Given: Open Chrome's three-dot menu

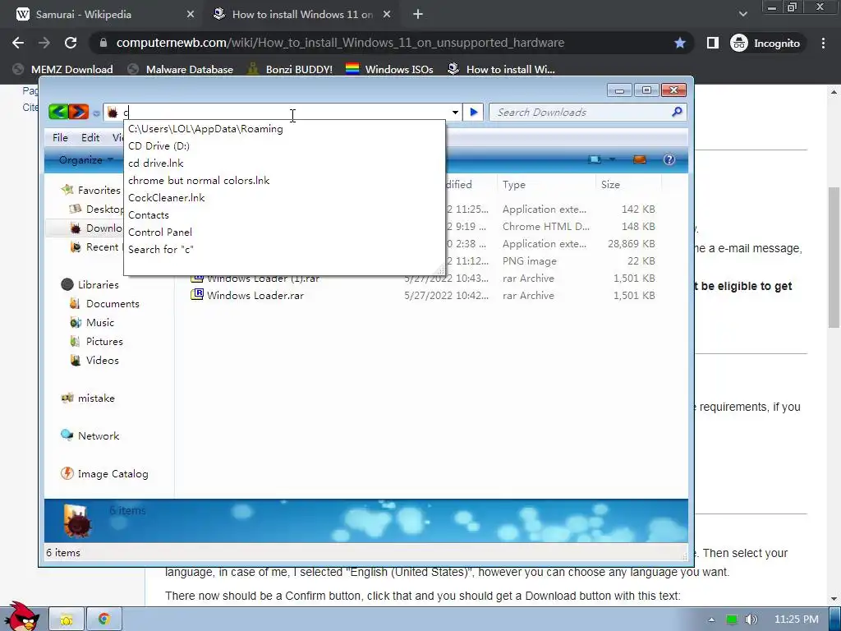Looking at the screenshot, I should click(x=823, y=43).
